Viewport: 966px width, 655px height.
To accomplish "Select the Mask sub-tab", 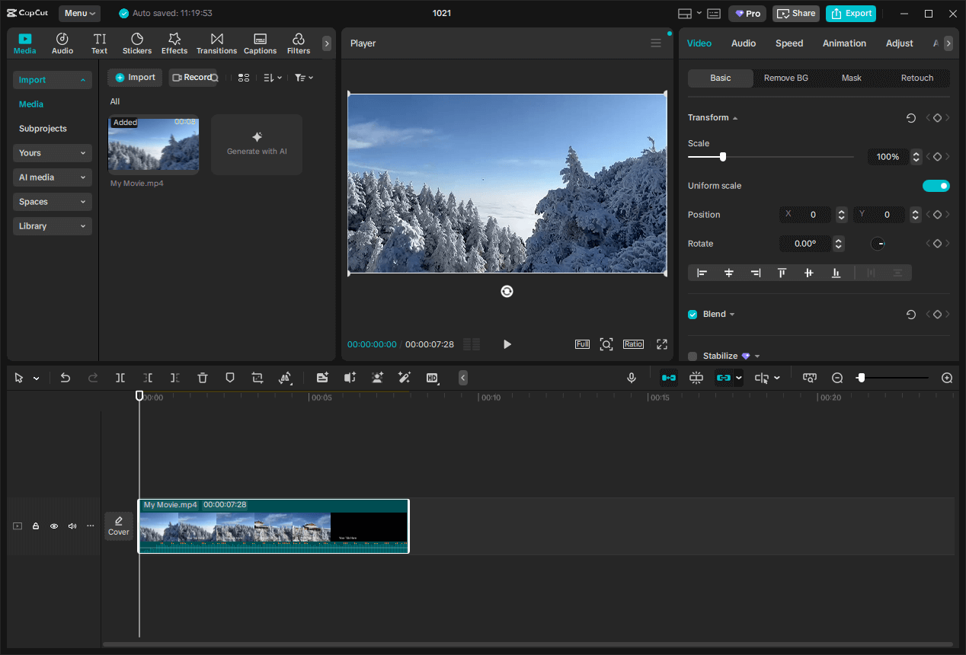I will pyautogui.click(x=851, y=78).
